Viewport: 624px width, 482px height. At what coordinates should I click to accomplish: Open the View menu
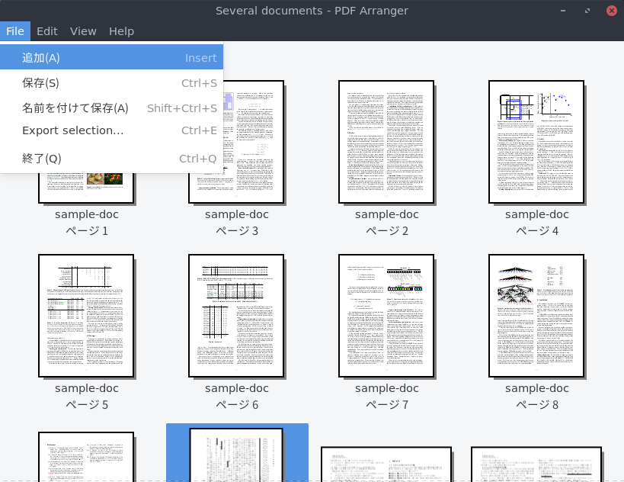83,31
